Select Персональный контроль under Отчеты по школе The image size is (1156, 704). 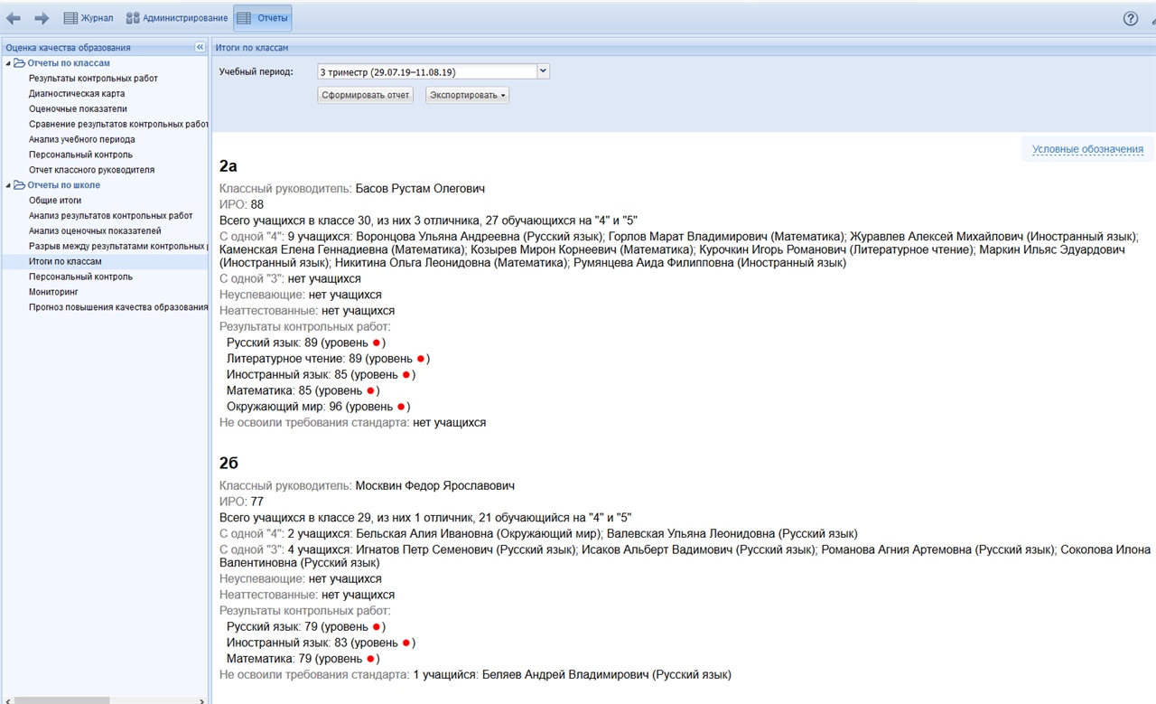tap(80, 277)
